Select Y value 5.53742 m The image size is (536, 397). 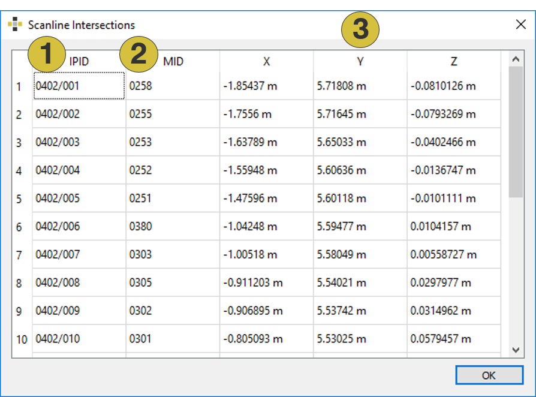coord(360,311)
